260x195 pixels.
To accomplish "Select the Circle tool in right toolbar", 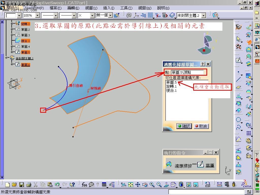I will point(238,120).
